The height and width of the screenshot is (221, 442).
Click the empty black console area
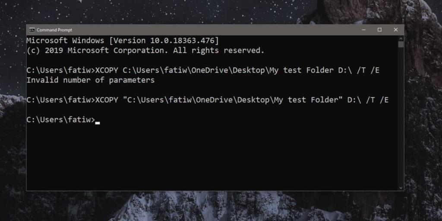coord(216,160)
